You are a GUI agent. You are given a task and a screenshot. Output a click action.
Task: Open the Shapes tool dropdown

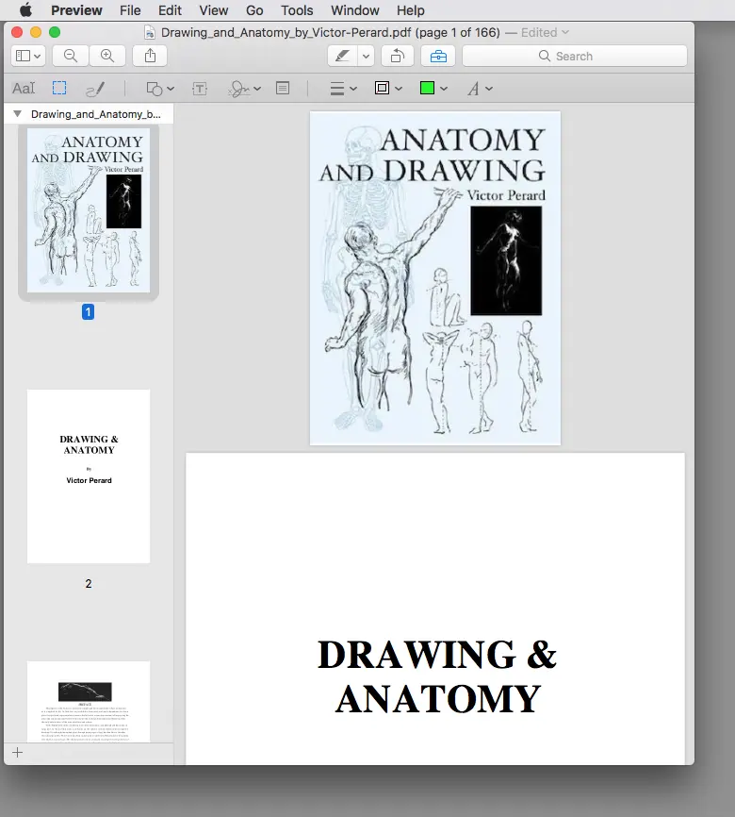[x=160, y=89]
